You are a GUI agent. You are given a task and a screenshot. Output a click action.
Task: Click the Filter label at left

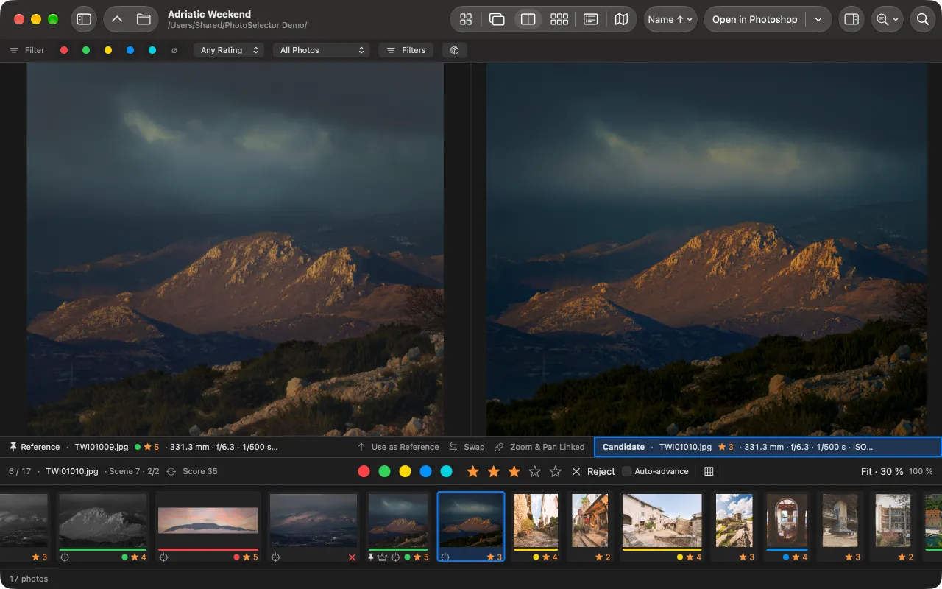coord(27,50)
